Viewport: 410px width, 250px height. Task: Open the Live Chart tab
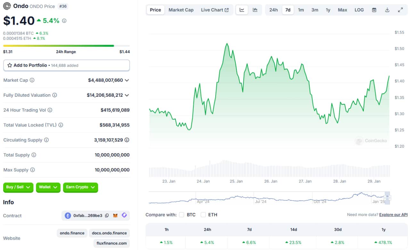click(215, 10)
